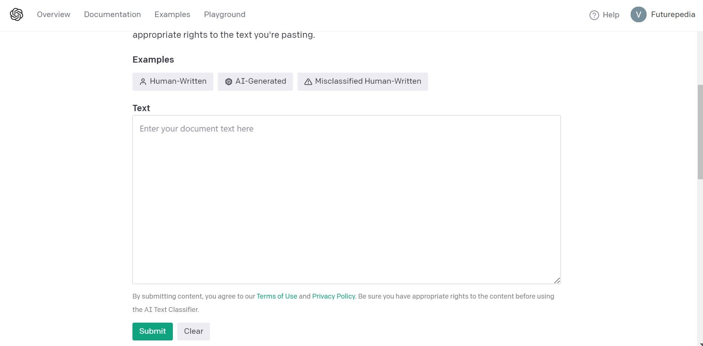
Task: Click the person icon on Human-Written example
Action: pyautogui.click(x=143, y=81)
